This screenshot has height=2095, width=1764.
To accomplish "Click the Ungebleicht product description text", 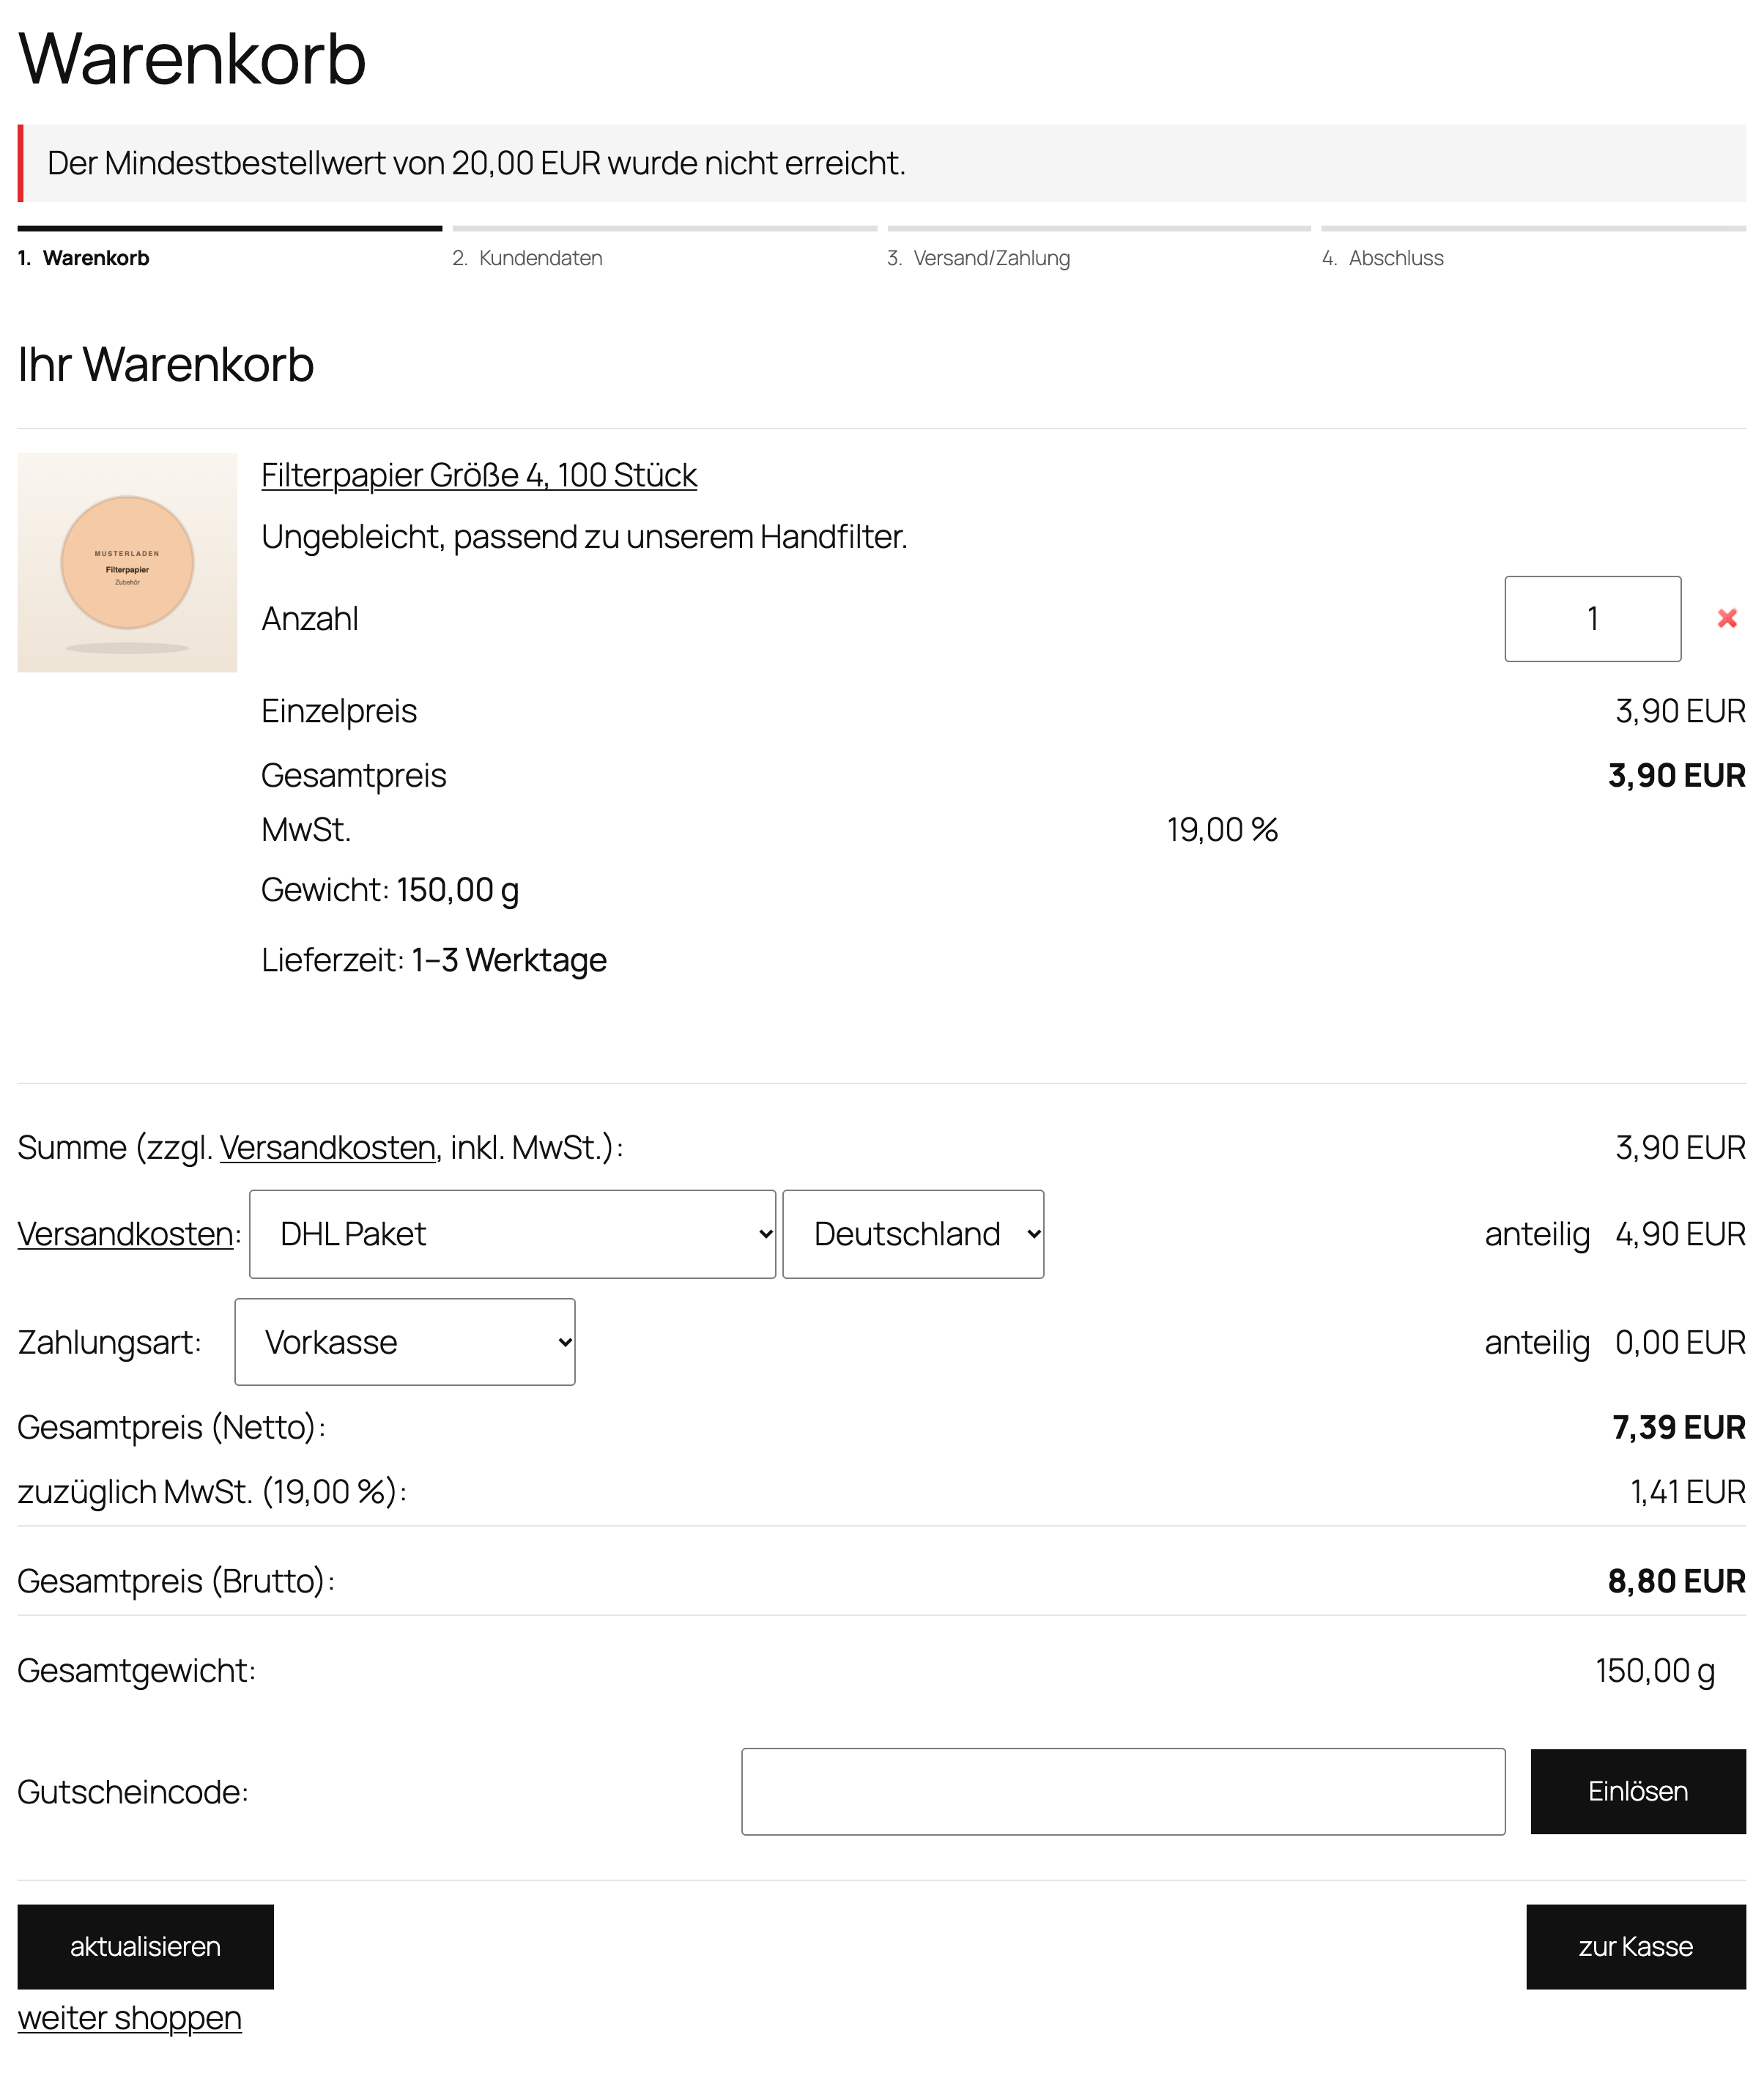I will 584,537.
